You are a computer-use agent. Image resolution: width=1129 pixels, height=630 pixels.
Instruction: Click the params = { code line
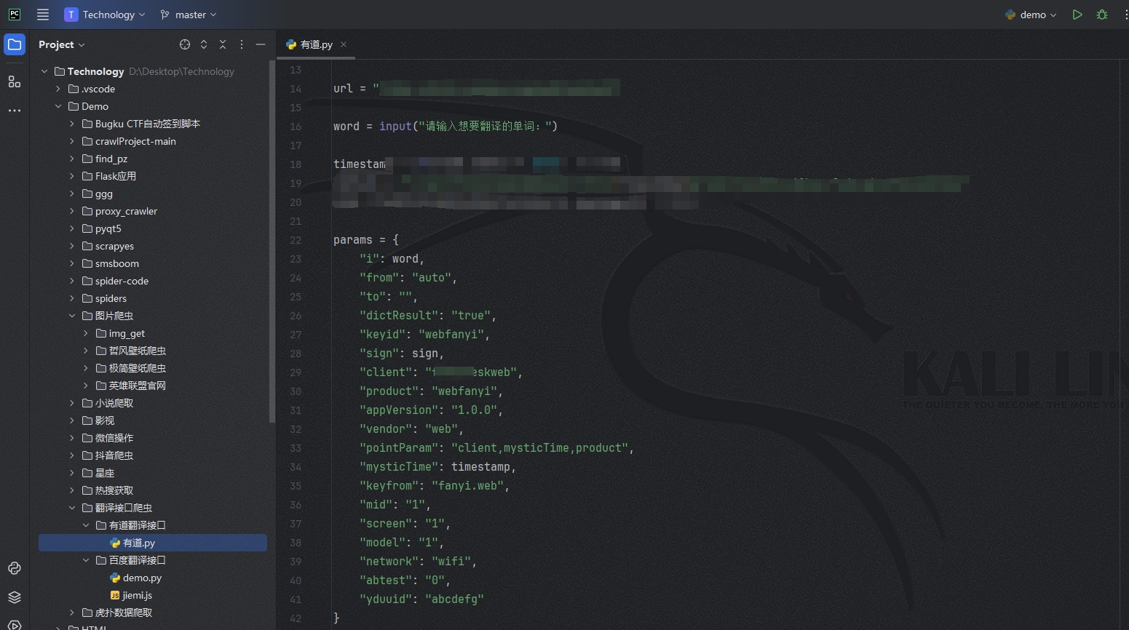click(x=366, y=240)
